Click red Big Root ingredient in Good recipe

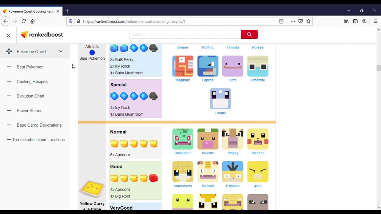pyautogui.click(x=153, y=178)
